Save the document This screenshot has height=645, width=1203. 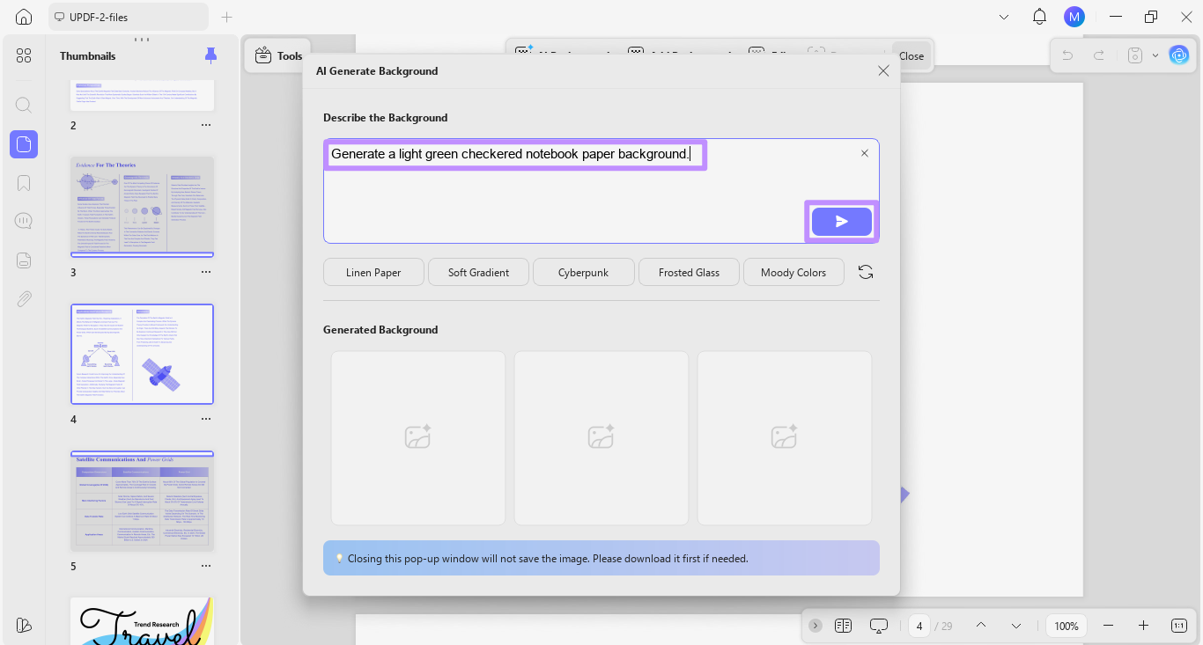[1135, 55]
